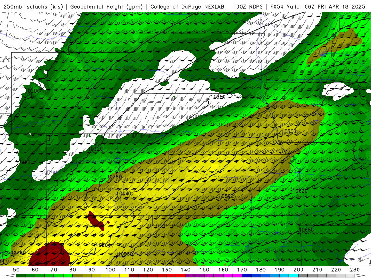Click the colorbar scale label 230
This screenshot has height=278, width=371.
355,270
